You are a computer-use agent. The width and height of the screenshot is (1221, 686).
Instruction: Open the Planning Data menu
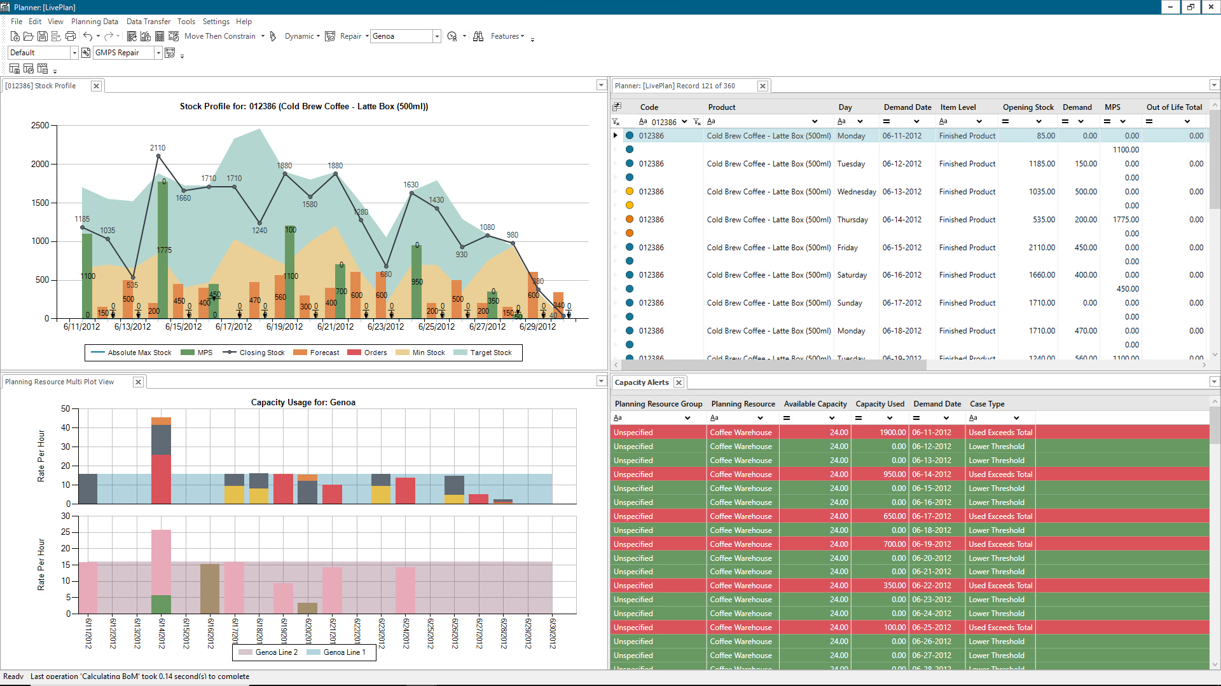pyautogui.click(x=94, y=21)
